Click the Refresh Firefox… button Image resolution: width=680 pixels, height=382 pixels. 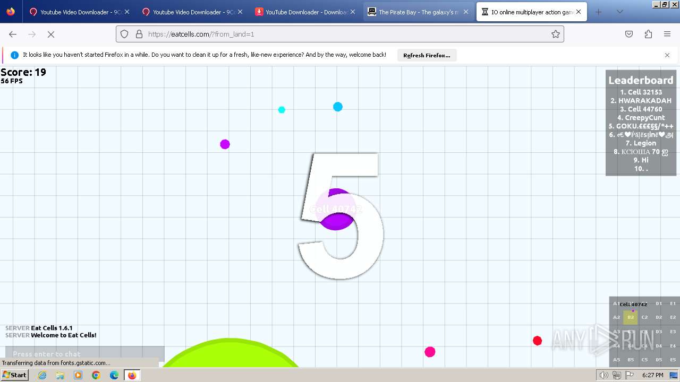[x=427, y=55]
